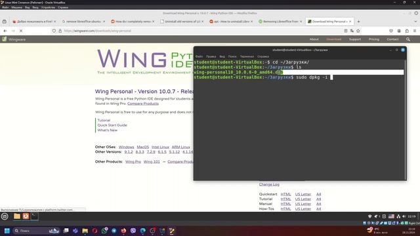
Task: Open Viber in Windows taskbar
Action: (x=133, y=231)
